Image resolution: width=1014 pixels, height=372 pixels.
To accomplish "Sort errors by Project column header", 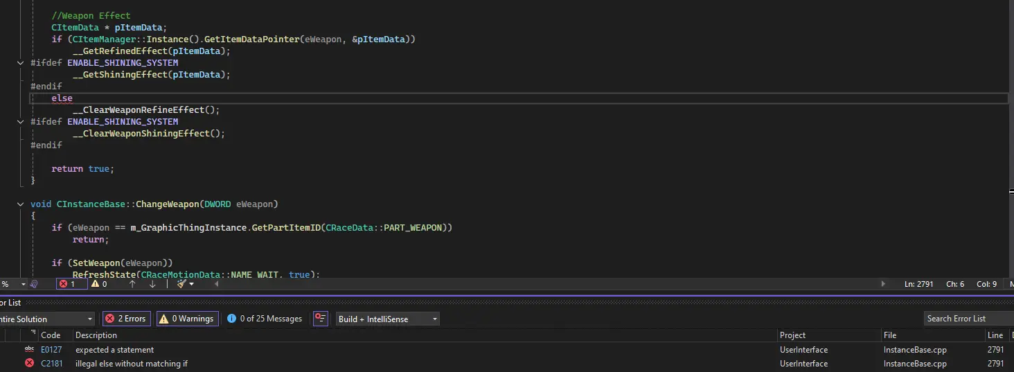I will pos(793,335).
